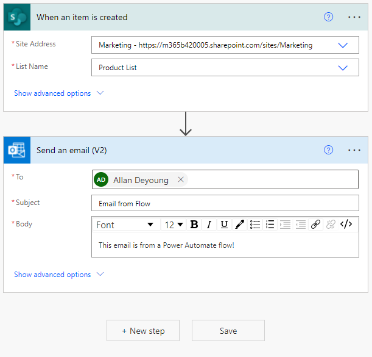This screenshot has height=357, width=372.
Task: Click the When an item is created title
Action: point(82,17)
